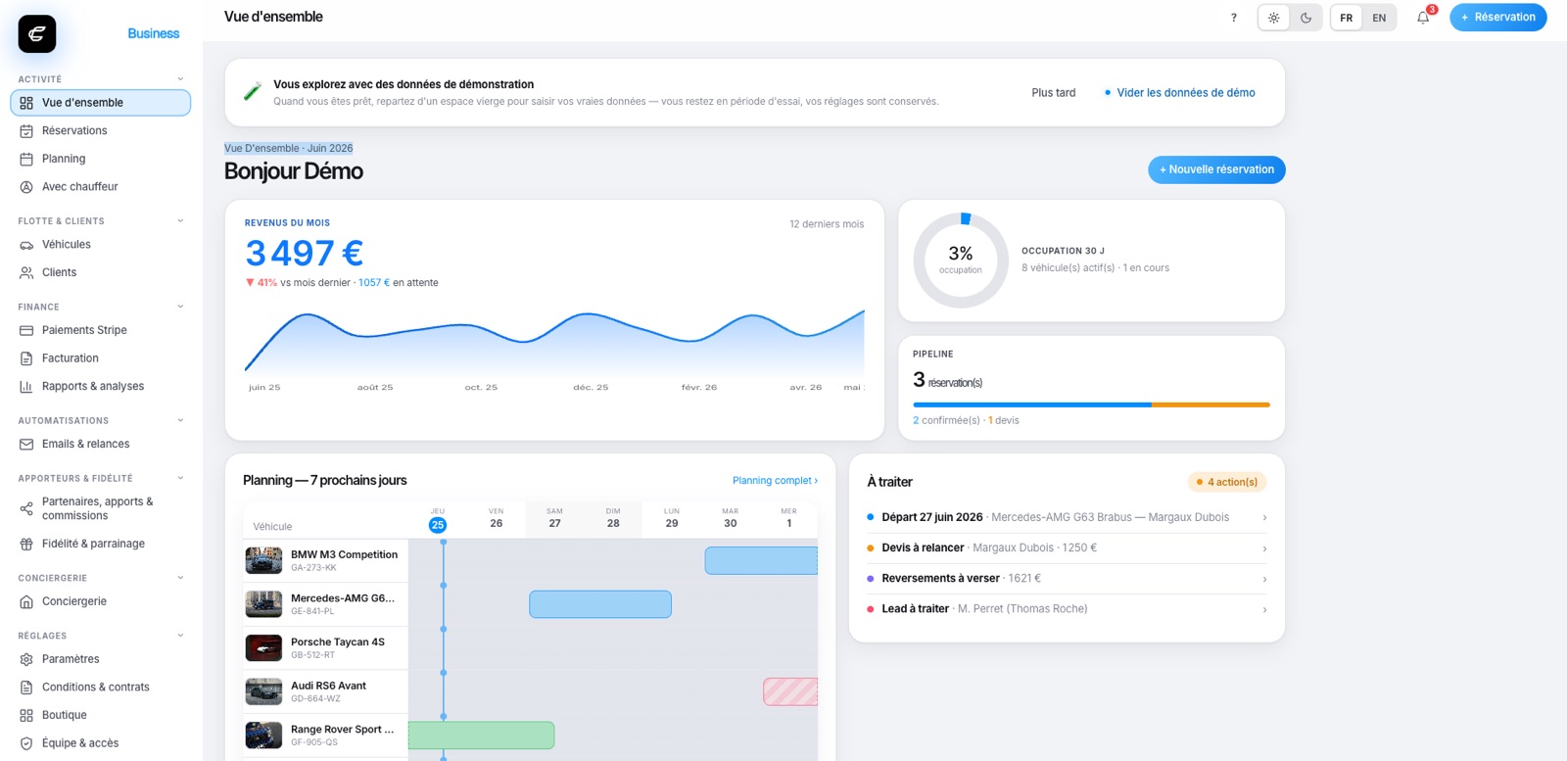Image resolution: width=1567 pixels, height=761 pixels.
Task: Click the BMW M3 Competition thumbnail
Action: click(x=263, y=560)
